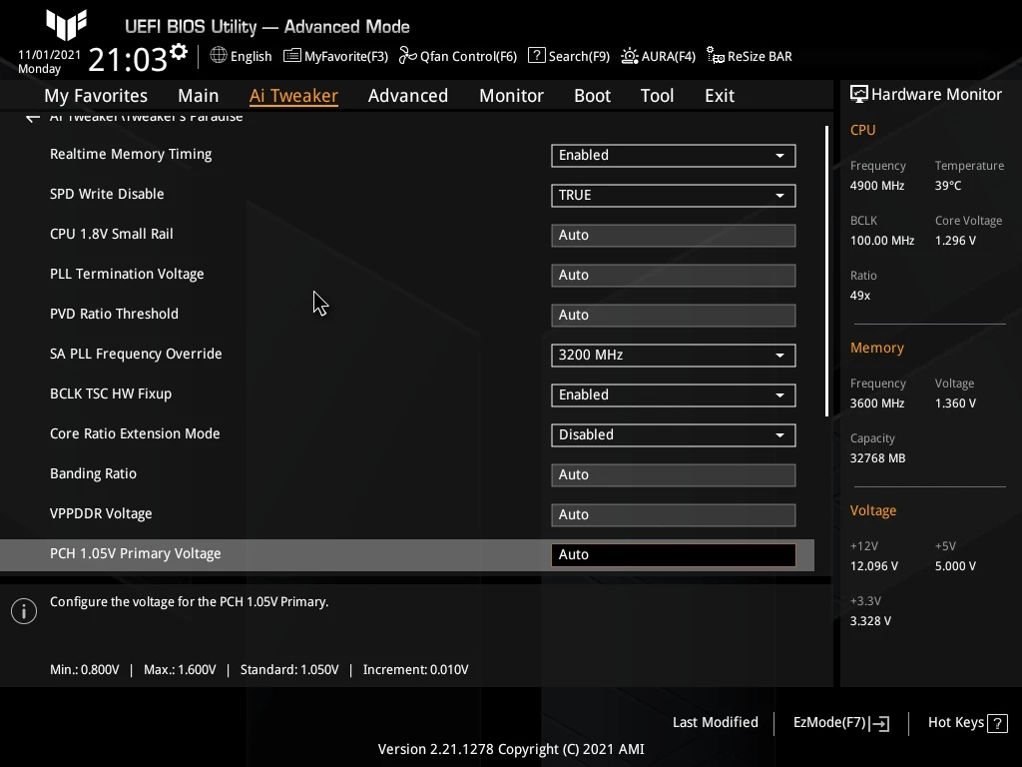Screen dimensions: 1022x767
Task: Select the SA PLL Frequency Override label
Action: (x=136, y=354)
